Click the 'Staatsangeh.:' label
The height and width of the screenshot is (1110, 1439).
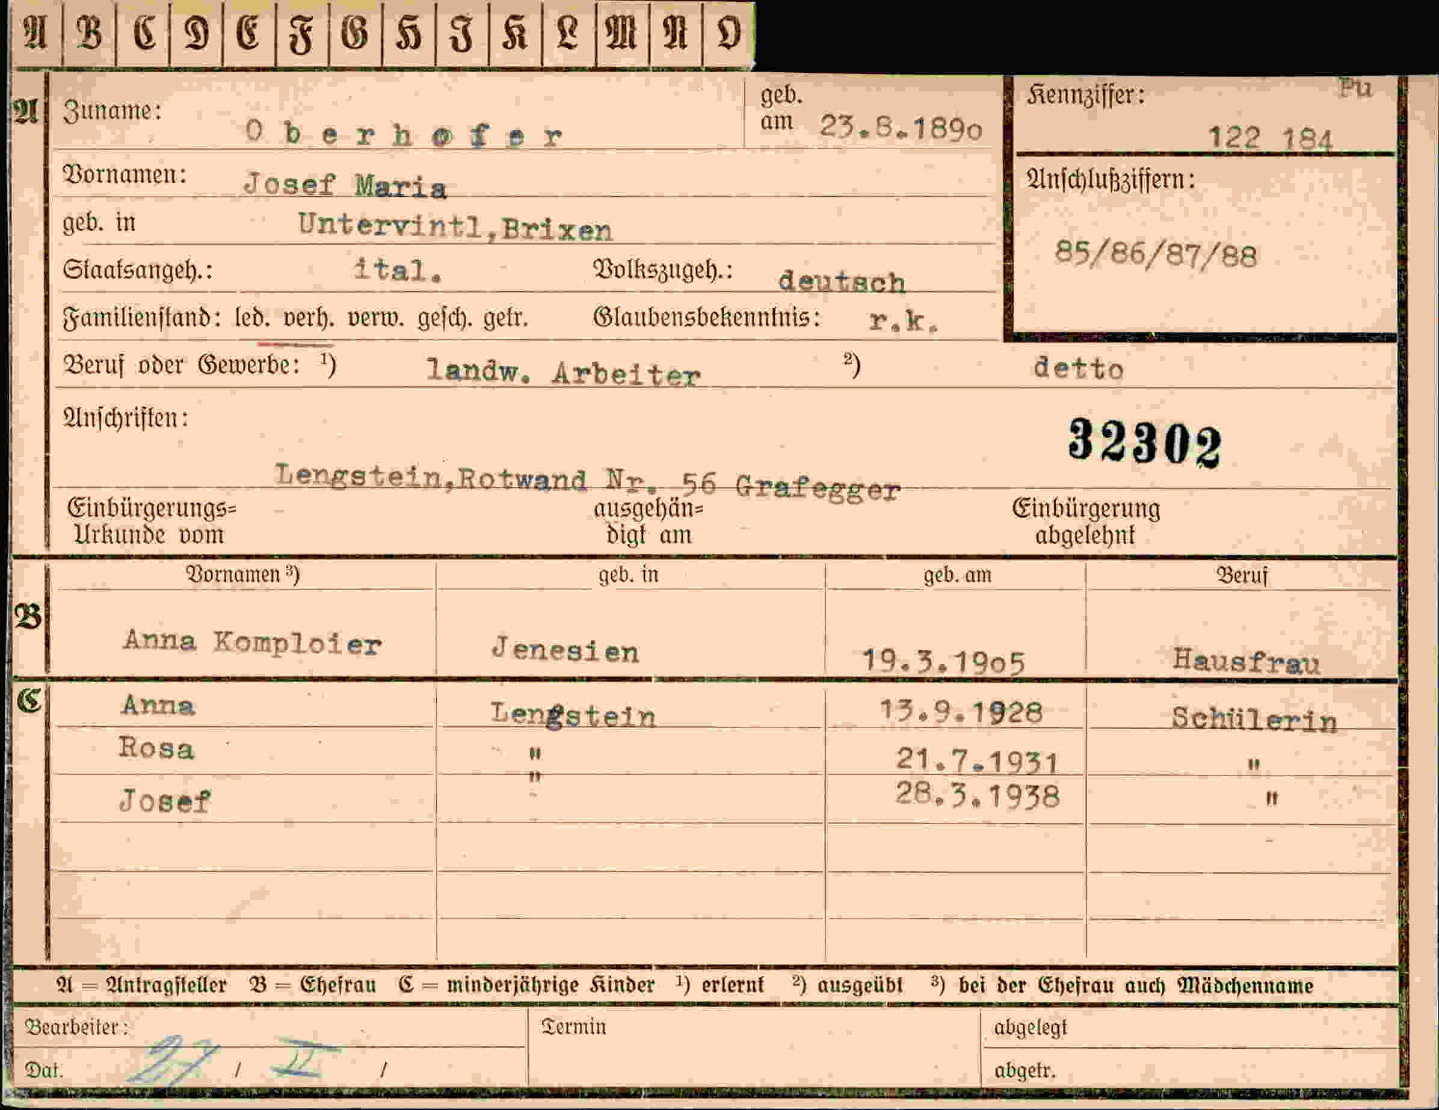(138, 270)
